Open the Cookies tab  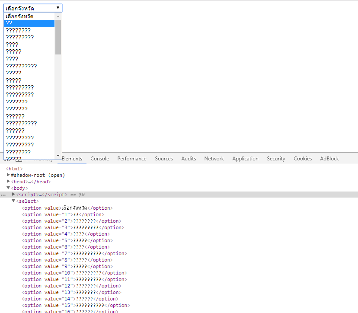pyautogui.click(x=303, y=159)
